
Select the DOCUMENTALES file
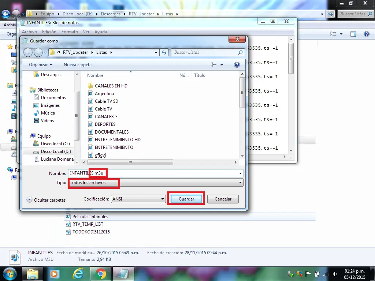click(x=112, y=132)
